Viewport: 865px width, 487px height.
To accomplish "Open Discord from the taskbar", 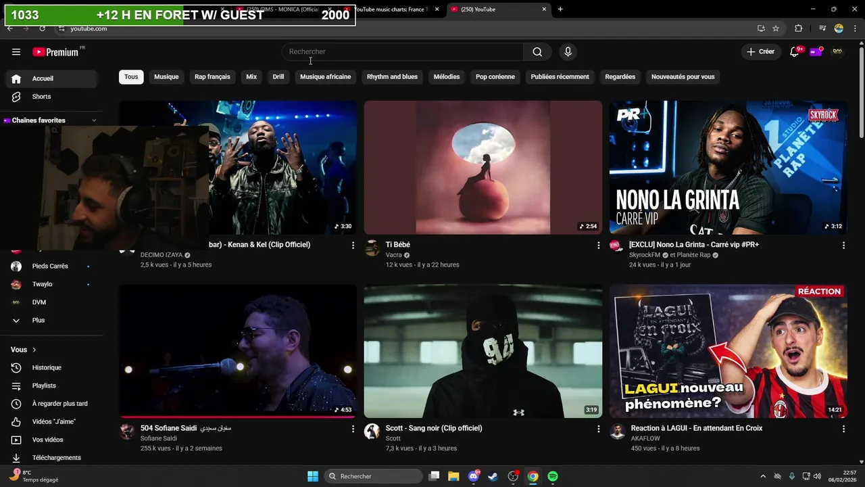I will coord(474,476).
